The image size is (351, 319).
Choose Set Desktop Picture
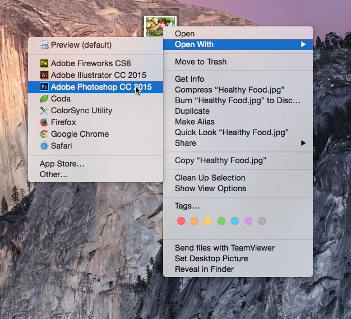pos(238,258)
